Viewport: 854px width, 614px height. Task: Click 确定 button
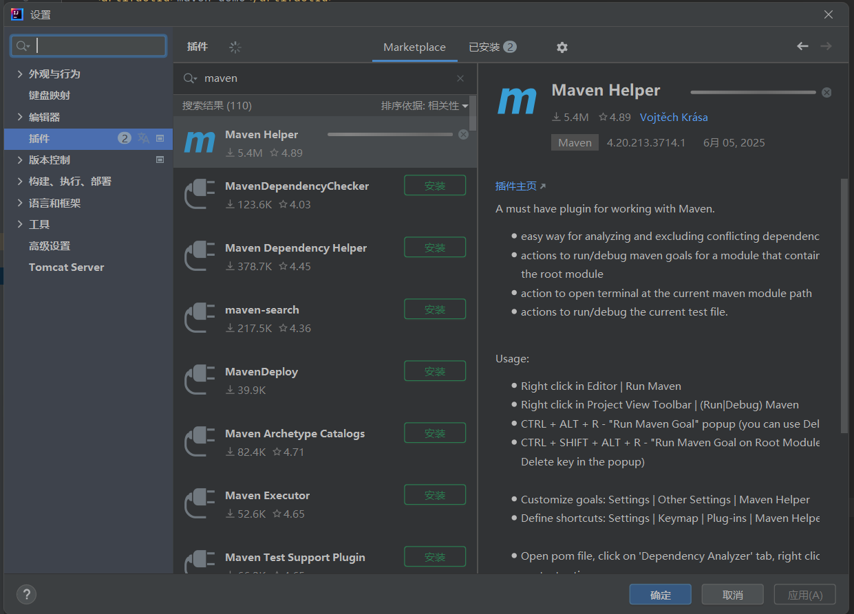coord(661,595)
